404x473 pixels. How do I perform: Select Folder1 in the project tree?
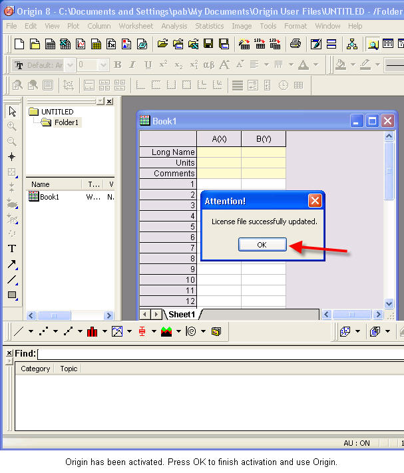click(61, 122)
